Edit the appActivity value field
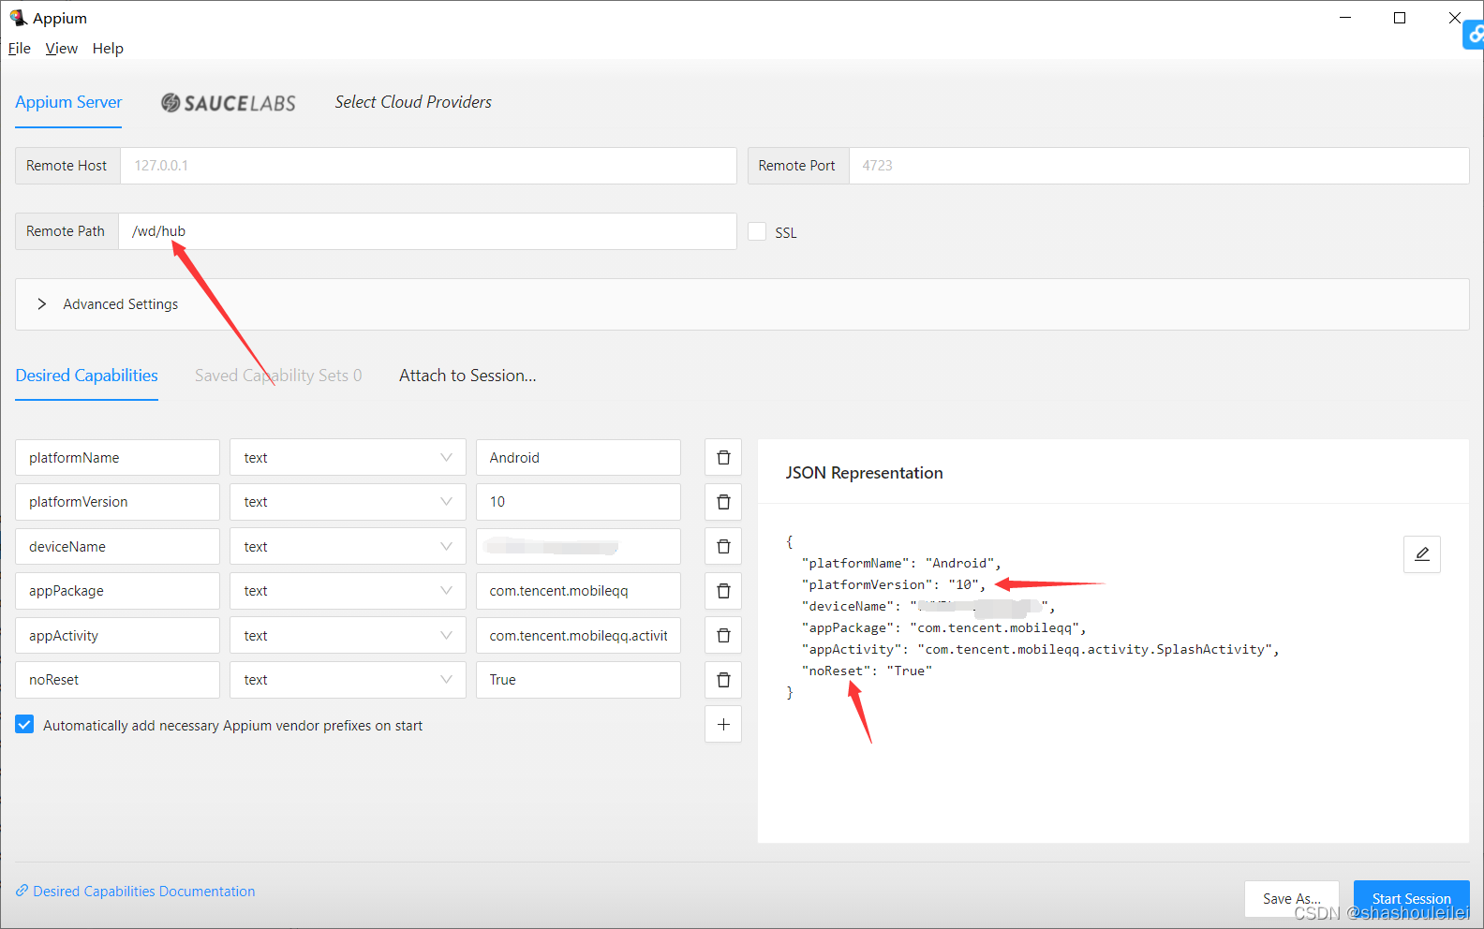This screenshot has height=929, width=1484. tap(578, 636)
